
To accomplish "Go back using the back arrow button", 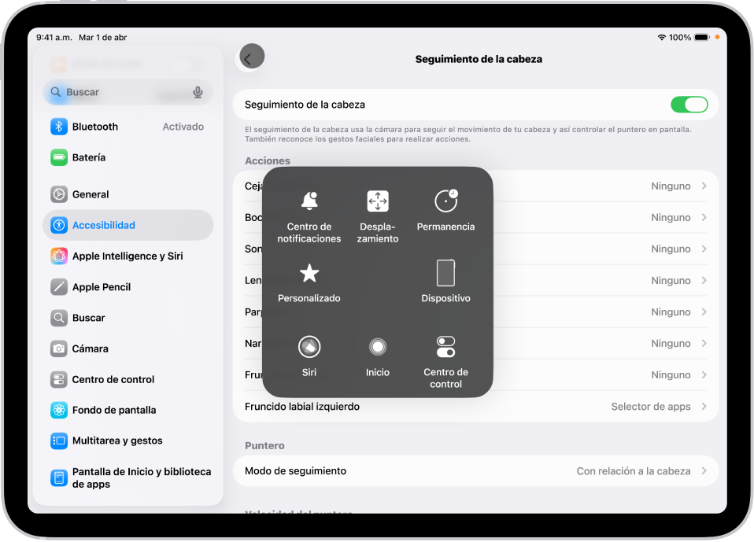I will [x=250, y=57].
